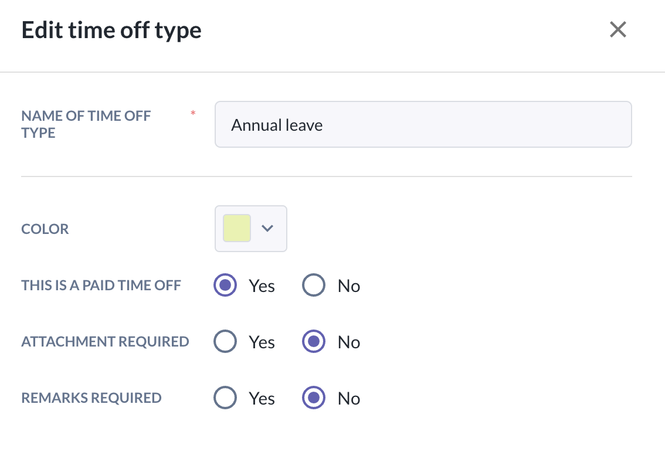Select No radio for paid time off
This screenshot has width=665, height=455.
point(314,286)
